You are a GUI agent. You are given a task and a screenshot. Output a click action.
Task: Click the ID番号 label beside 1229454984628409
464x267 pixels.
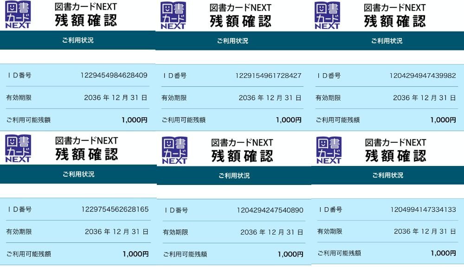19,76
